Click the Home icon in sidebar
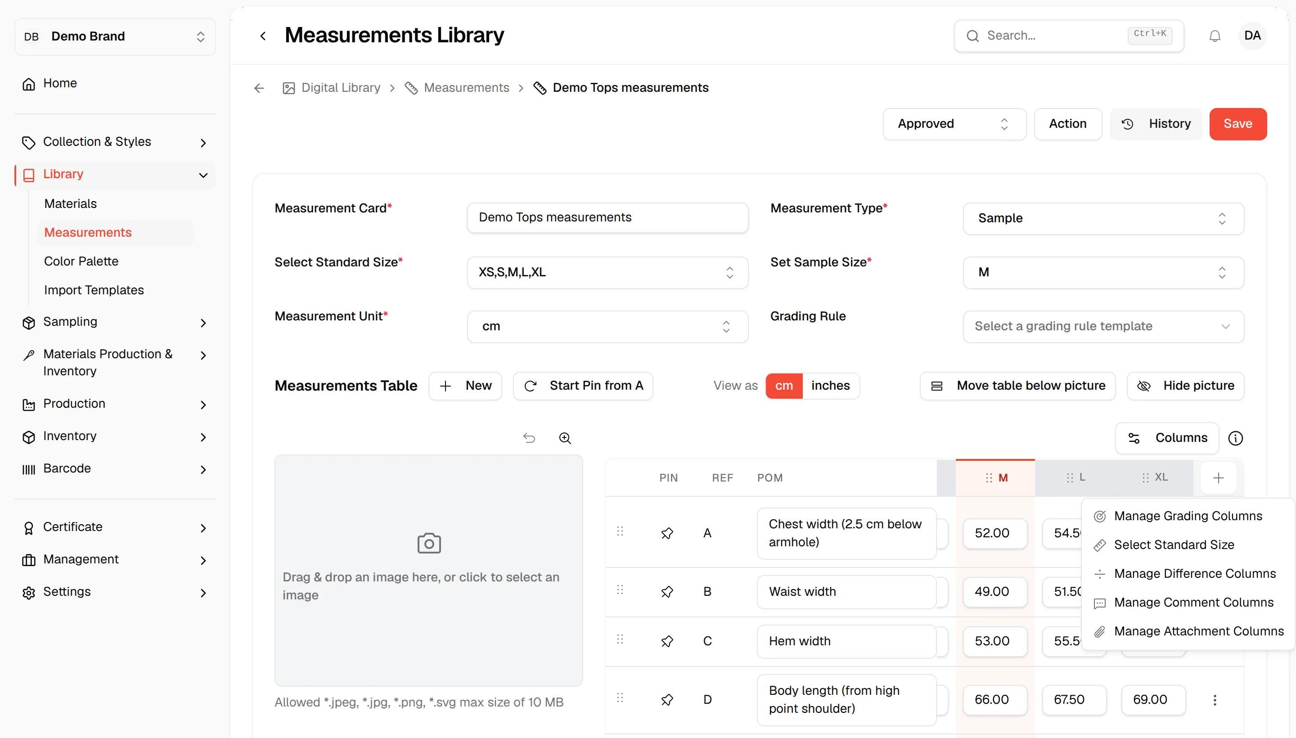 29,84
